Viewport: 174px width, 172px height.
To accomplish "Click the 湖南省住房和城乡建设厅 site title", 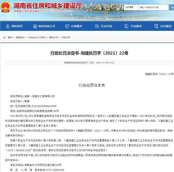I will pyautogui.click(x=48, y=6).
